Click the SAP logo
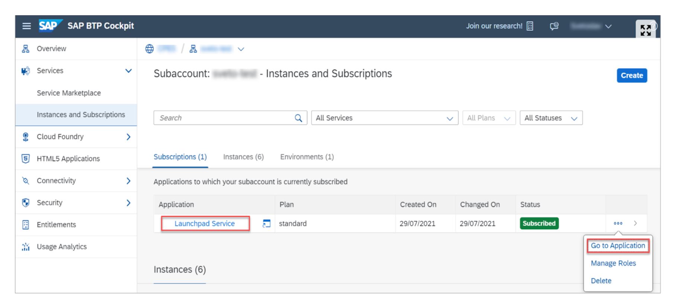This screenshot has height=304, width=685. tap(50, 26)
